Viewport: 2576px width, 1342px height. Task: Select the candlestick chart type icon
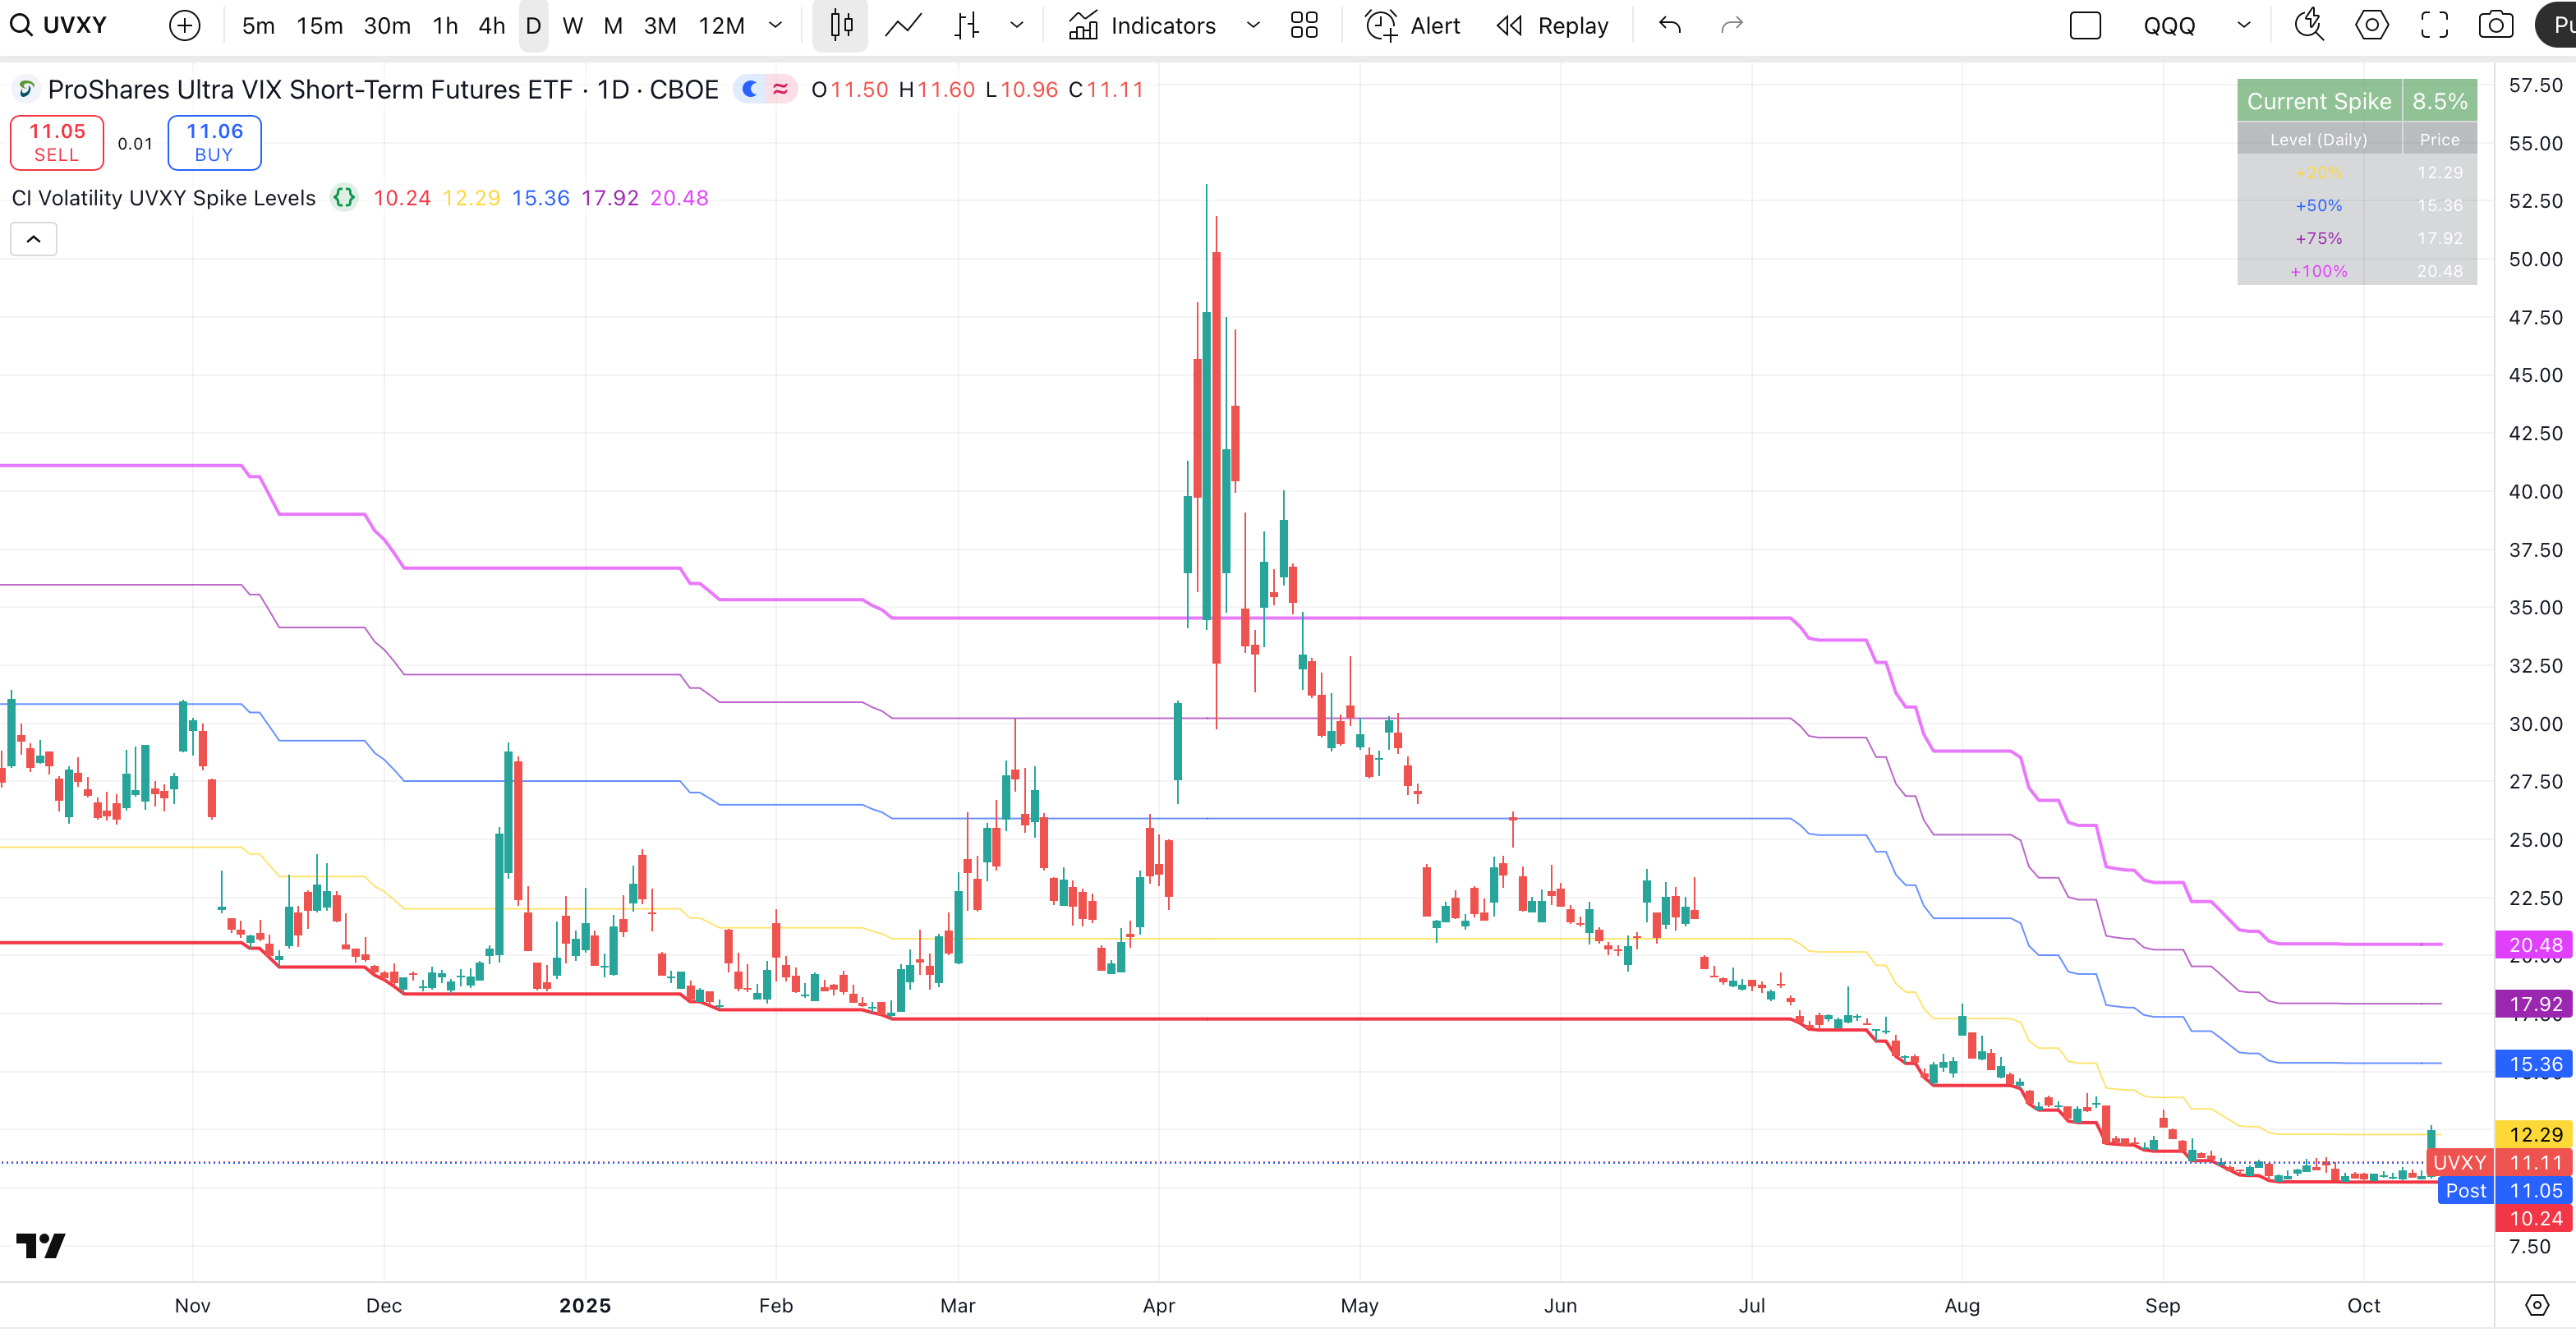pyautogui.click(x=841, y=26)
